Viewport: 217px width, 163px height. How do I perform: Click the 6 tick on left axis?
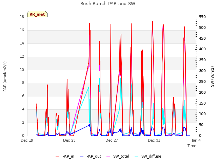pyautogui.click(x=23, y=96)
